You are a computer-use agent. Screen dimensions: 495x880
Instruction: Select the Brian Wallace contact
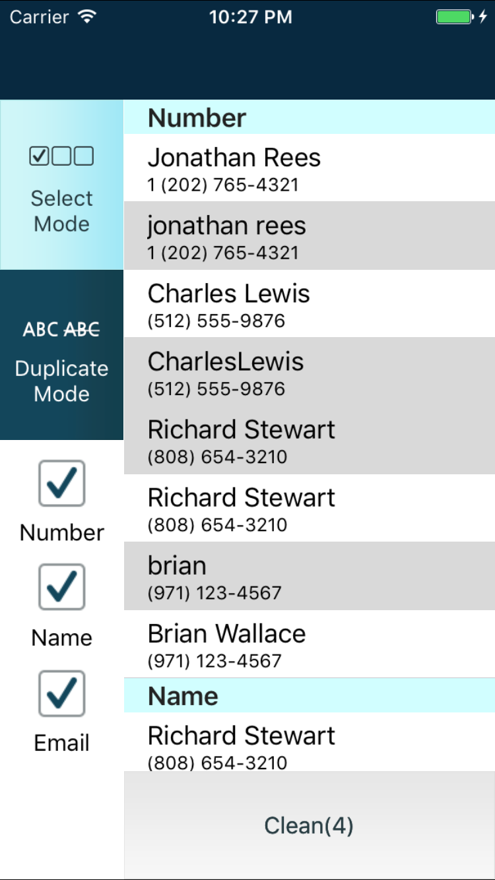(309, 643)
